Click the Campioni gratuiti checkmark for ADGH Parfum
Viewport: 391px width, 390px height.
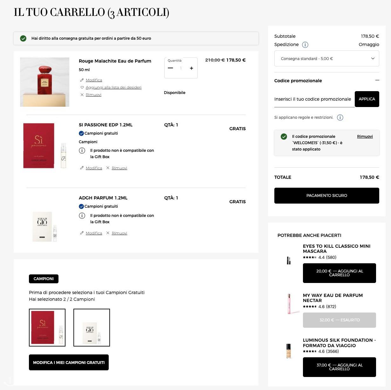(81, 206)
